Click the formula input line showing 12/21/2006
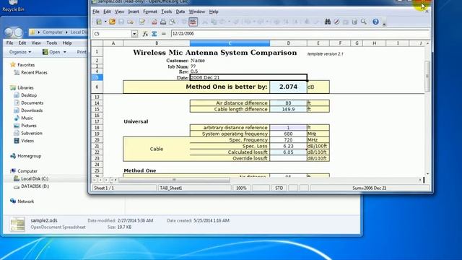The image size is (462, 260). pyautogui.click(x=300, y=34)
